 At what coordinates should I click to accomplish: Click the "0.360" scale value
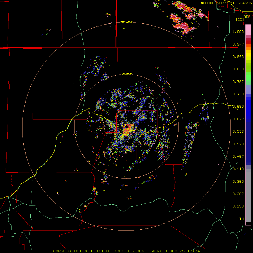pyautogui.click(x=238, y=182)
